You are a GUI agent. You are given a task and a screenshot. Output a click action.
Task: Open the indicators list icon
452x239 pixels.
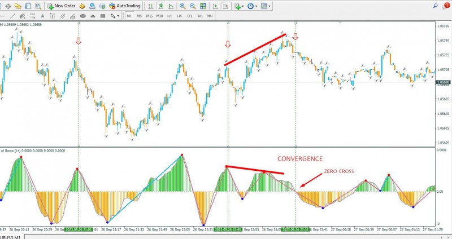click(237, 6)
